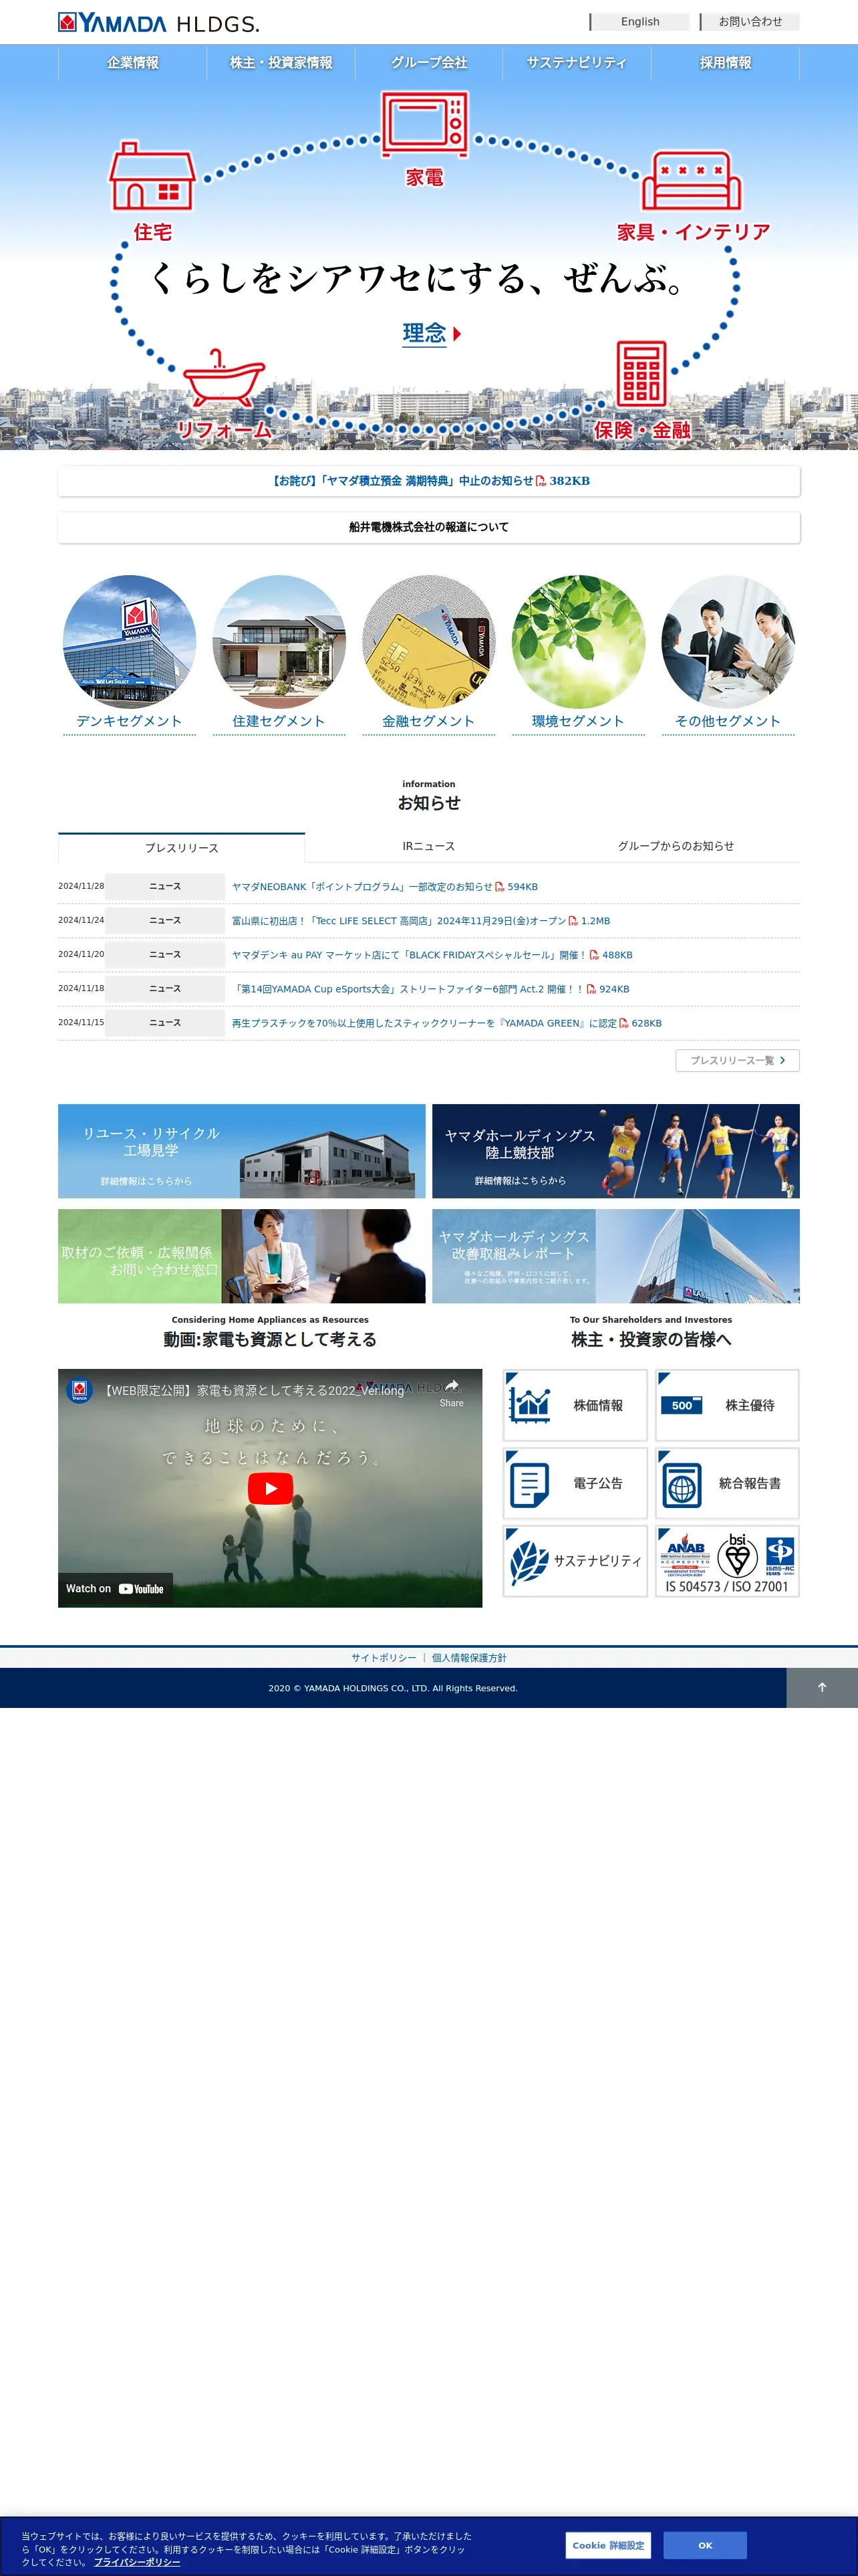Click Watch on YouTube button

(115, 1588)
